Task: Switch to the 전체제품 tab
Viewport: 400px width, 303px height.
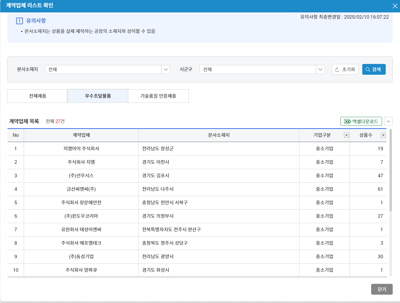Action: click(x=37, y=96)
